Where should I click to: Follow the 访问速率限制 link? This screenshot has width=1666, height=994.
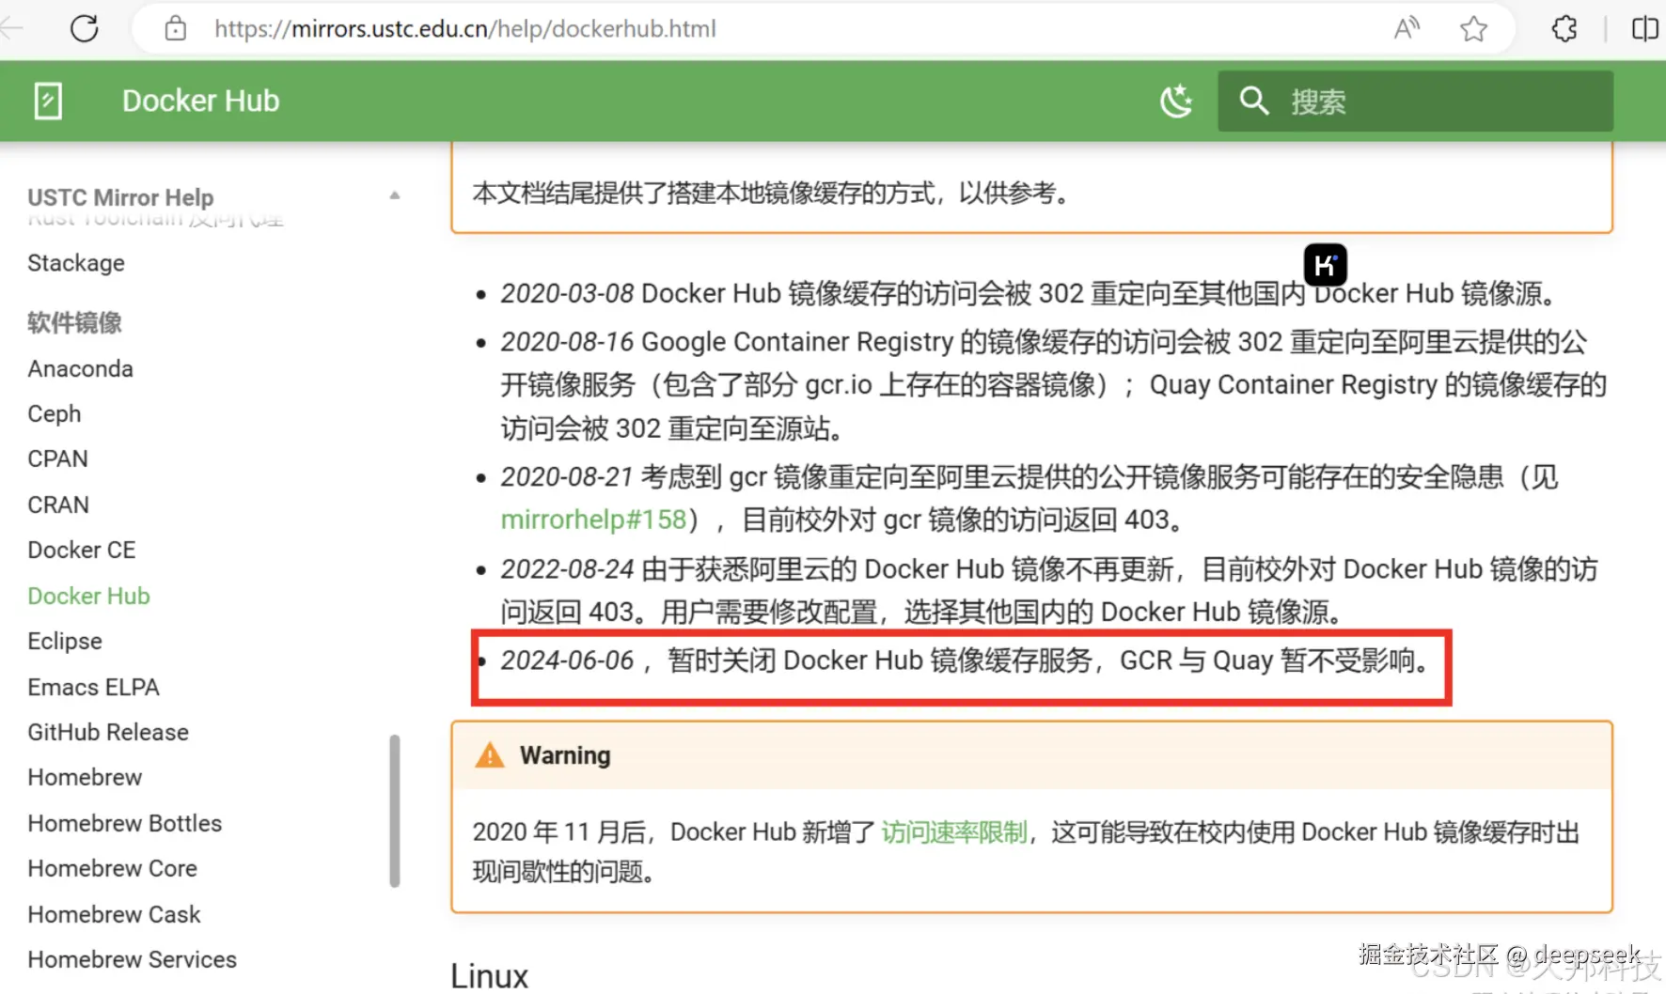(954, 832)
